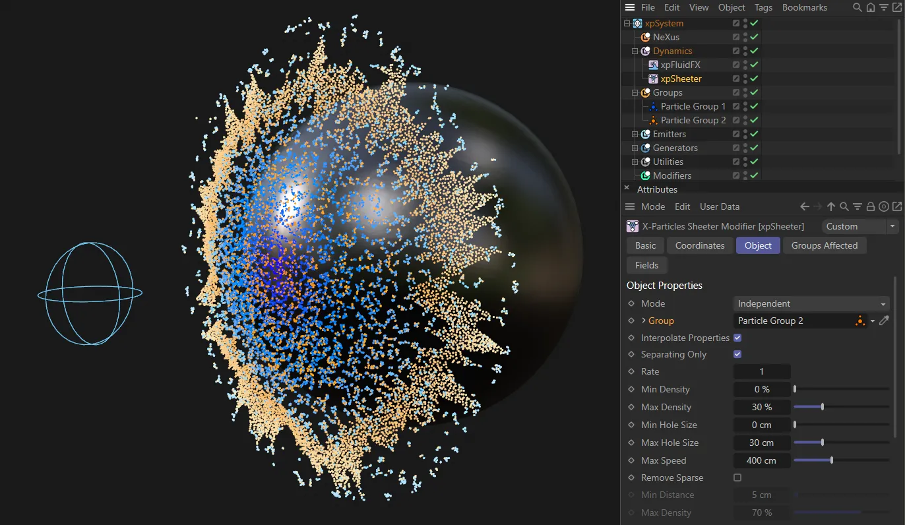Open the Fields tab
Image resolution: width=905 pixels, height=525 pixels.
(x=646, y=265)
